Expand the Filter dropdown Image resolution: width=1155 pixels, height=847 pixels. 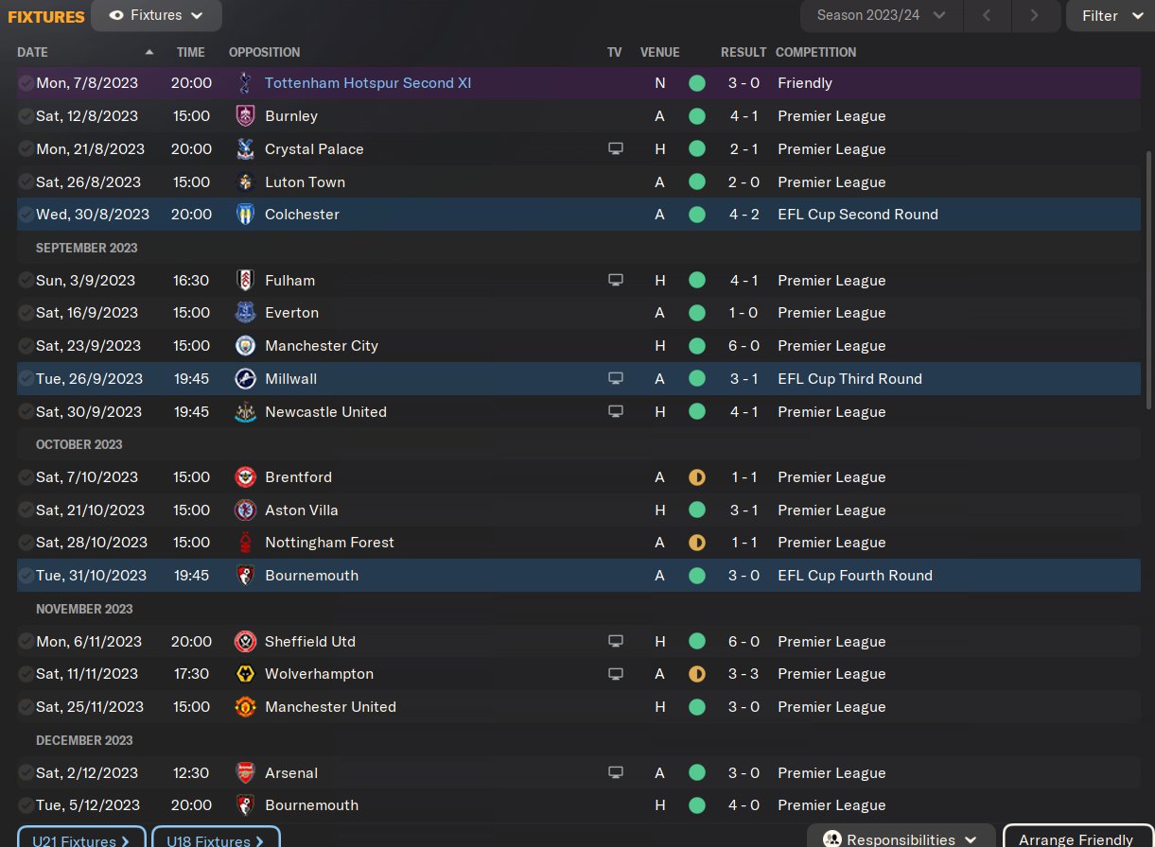pyautogui.click(x=1111, y=16)
